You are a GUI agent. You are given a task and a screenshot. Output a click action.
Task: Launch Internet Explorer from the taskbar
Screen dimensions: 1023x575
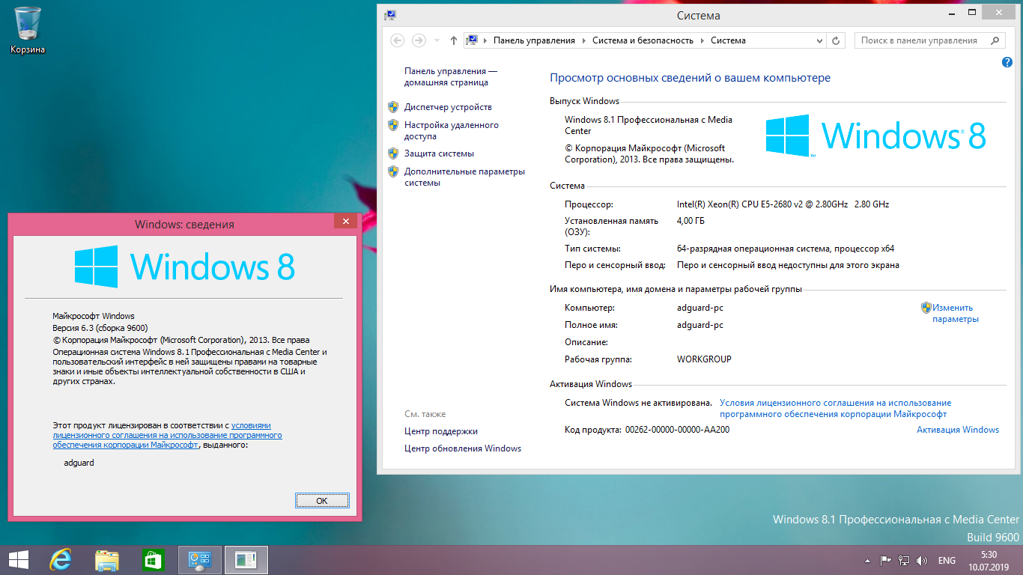[x=61, y=560]
